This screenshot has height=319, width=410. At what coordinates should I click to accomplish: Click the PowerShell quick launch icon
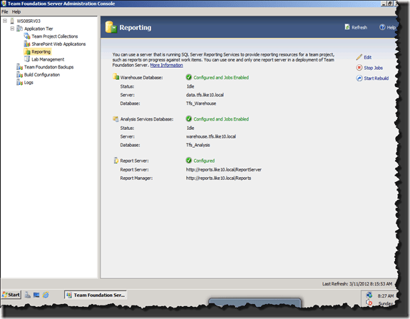[x=36, y=295]
